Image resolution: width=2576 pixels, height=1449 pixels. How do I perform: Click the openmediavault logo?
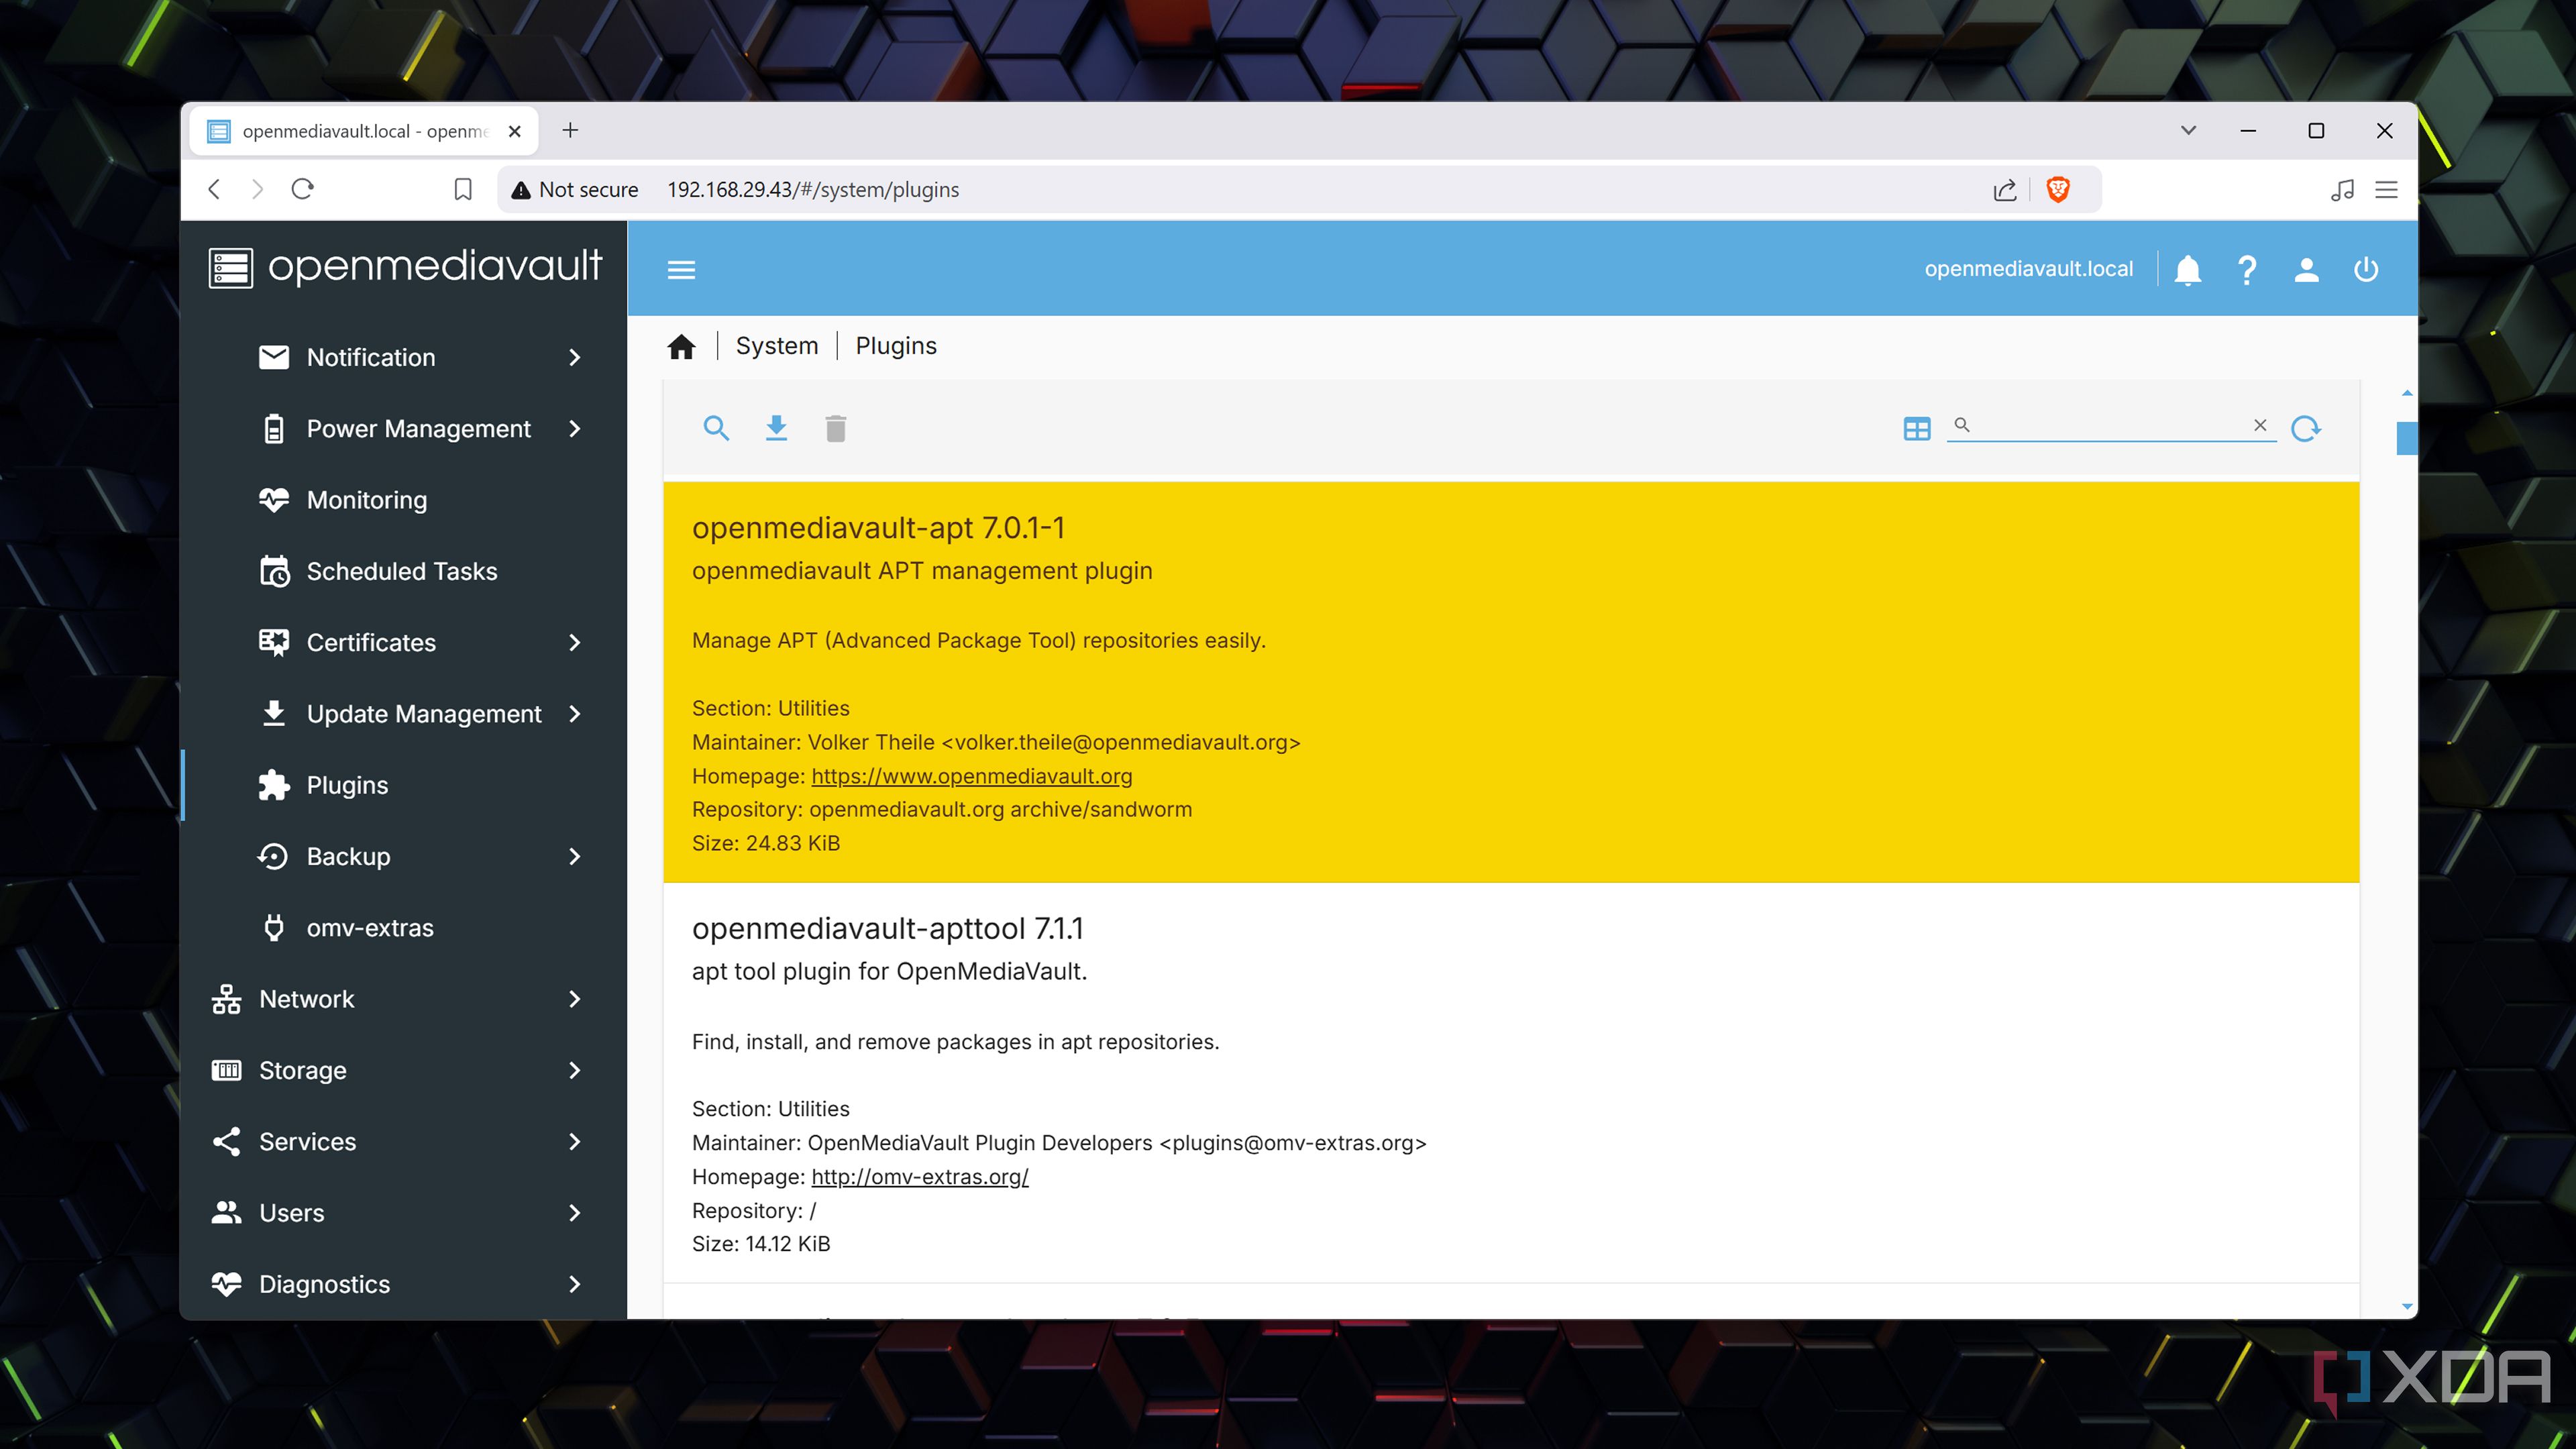coord(405,267)
